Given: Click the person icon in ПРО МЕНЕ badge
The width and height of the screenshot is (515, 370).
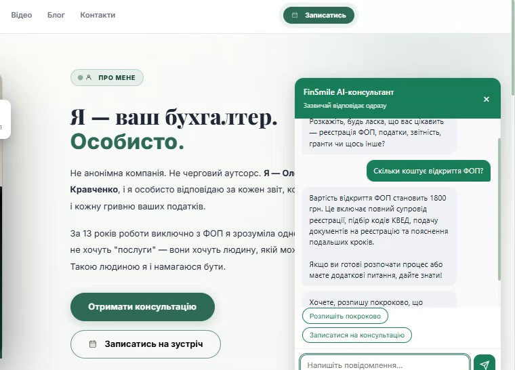Looking at the screenshot, I should (89, 77).
